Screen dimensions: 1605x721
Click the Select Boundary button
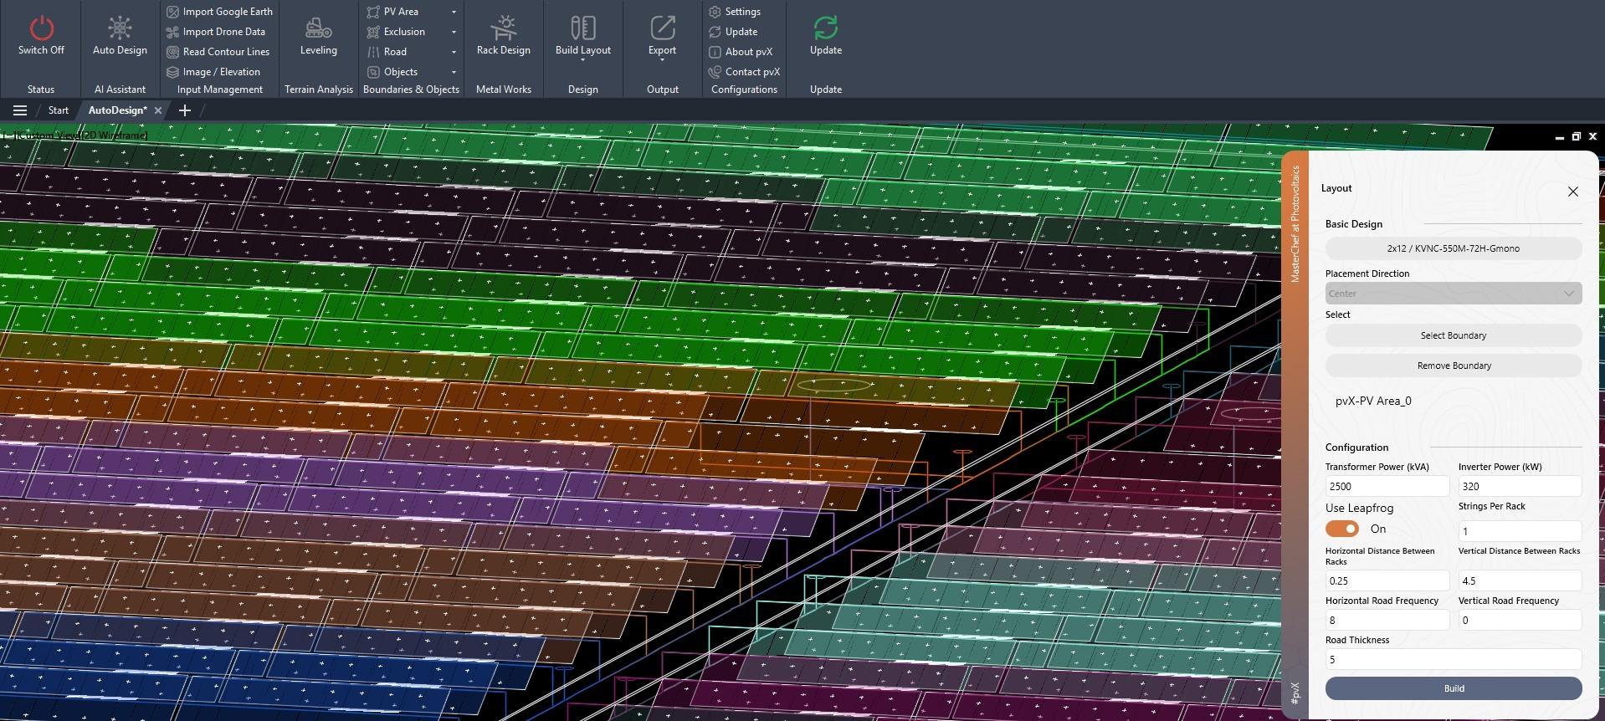(x=1454, y=335)
